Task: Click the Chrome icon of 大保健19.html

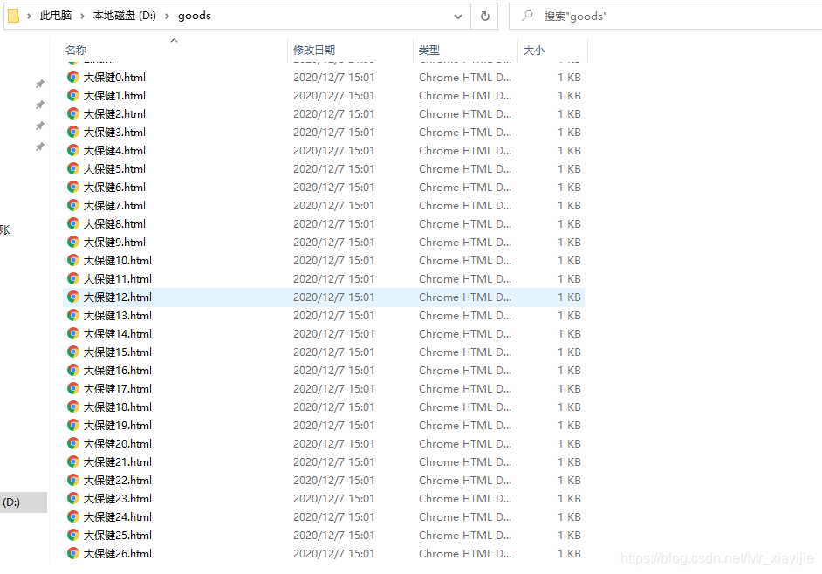Action: coord(73,425)
